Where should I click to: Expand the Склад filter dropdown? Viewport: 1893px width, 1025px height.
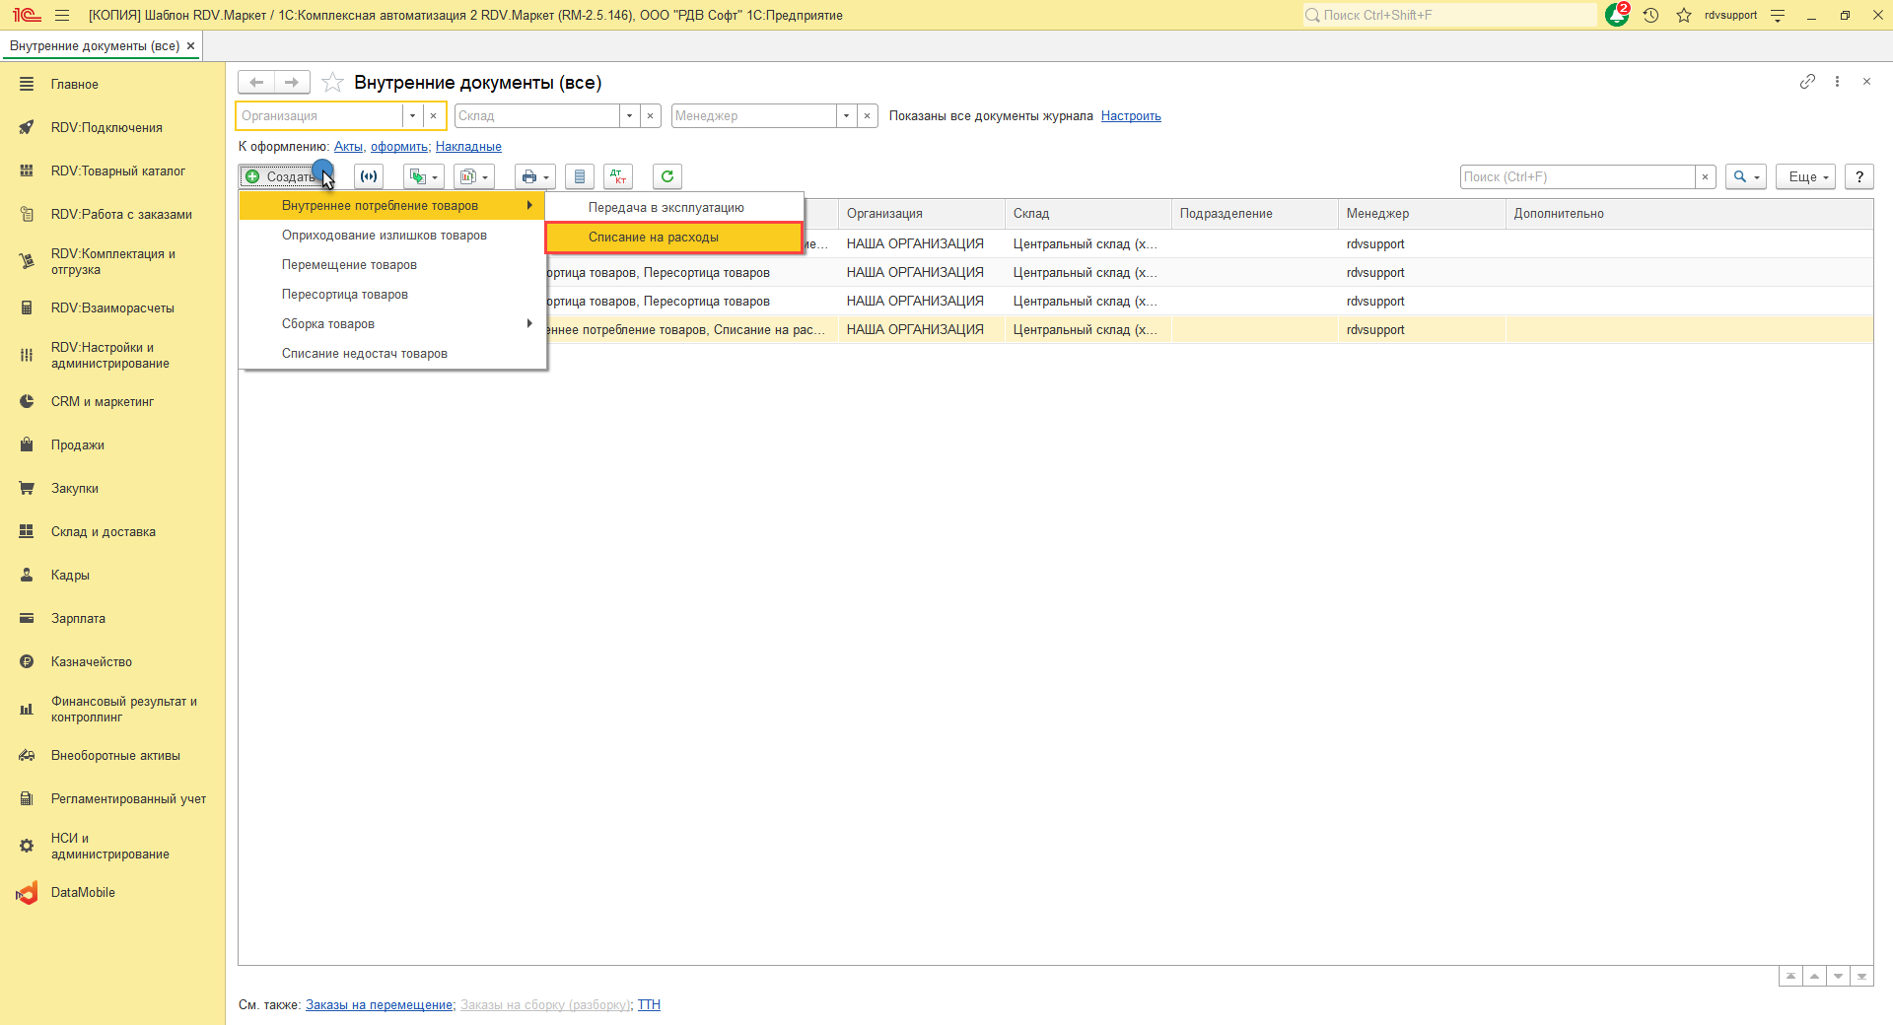coord(629,116)
